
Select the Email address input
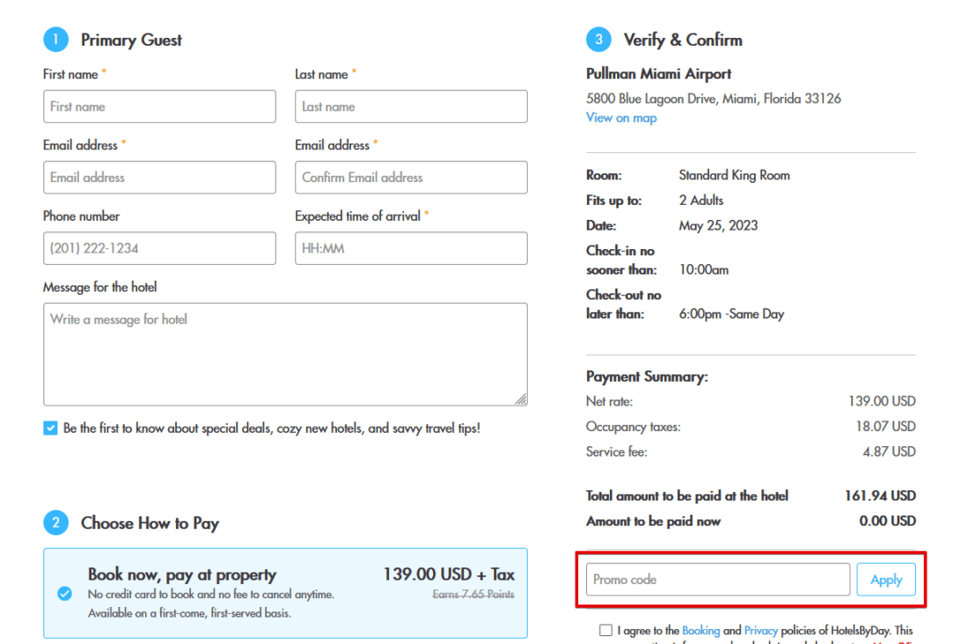click(159, 178)
